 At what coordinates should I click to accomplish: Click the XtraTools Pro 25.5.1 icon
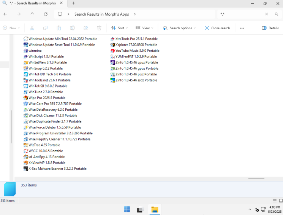tap(112, 39)
